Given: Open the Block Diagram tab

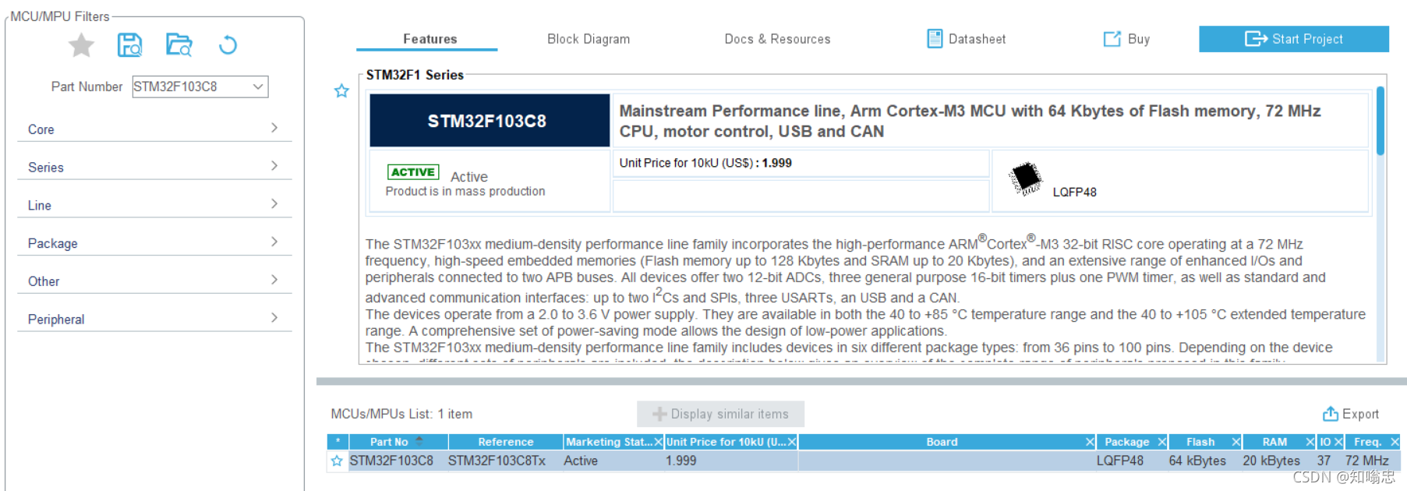Looking at the screenshot, I should tap(589, 39).
